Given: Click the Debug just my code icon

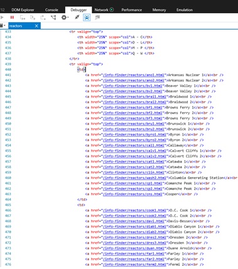Looking at the screenshot, I should [x=77, y=18].
